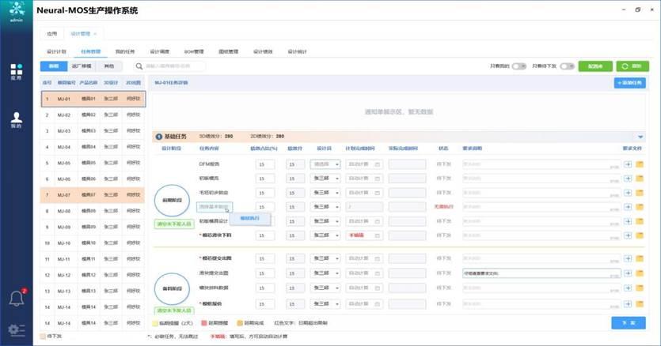Image resolution: width=661 pixels, height=346 pixels.
Task: Open the yellow folder icon on DFM报告 row
Action: tap(640, 164)
